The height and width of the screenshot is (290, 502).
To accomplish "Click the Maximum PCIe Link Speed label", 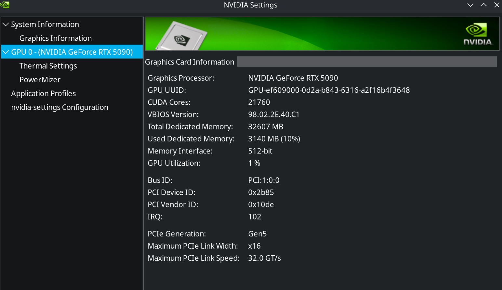I will (x=193, y=258).
